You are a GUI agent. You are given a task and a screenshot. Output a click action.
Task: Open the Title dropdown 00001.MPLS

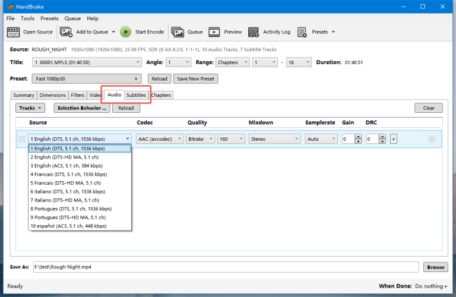87,62
